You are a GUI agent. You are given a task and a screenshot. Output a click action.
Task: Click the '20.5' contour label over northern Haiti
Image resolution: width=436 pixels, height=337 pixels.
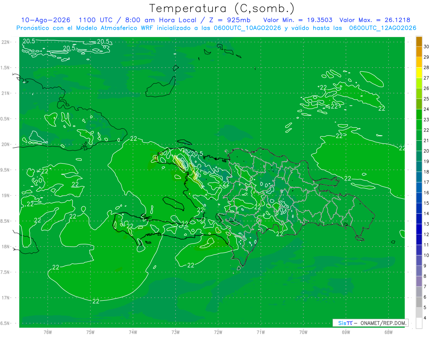197,154
